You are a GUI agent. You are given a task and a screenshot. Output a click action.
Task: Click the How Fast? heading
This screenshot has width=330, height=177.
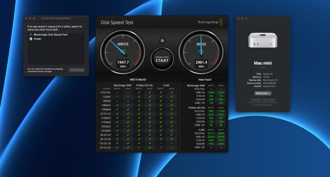tap(205, 80)
